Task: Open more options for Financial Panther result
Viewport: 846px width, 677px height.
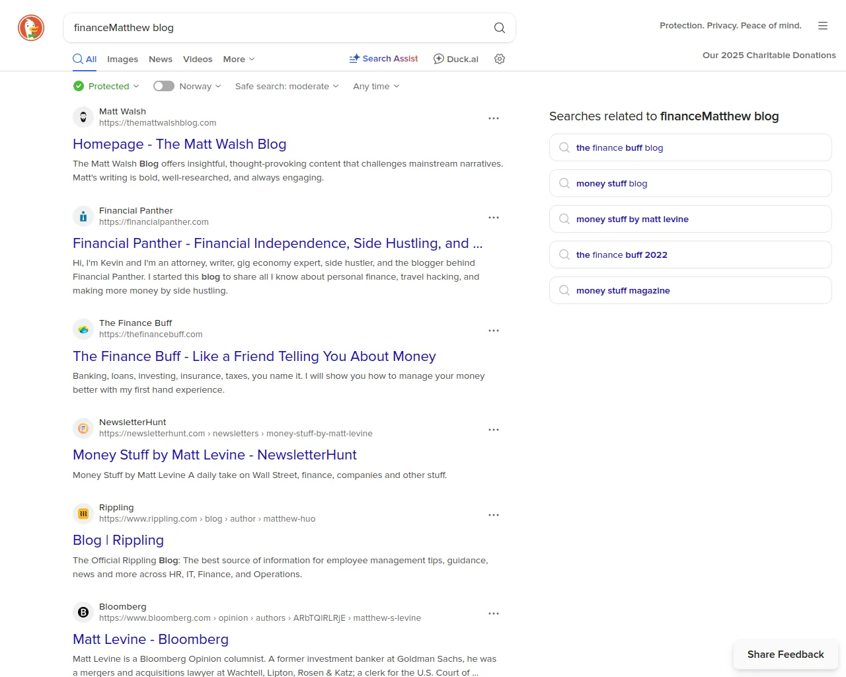Action: point(494,218)
